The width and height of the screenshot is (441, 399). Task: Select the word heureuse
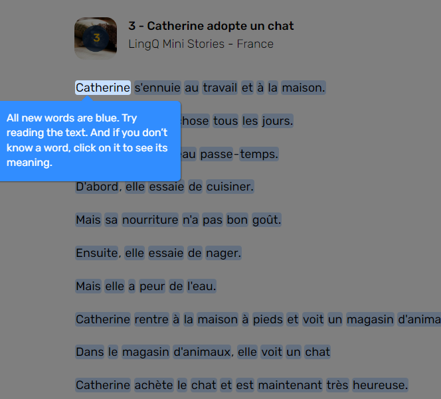coord(381,385)
